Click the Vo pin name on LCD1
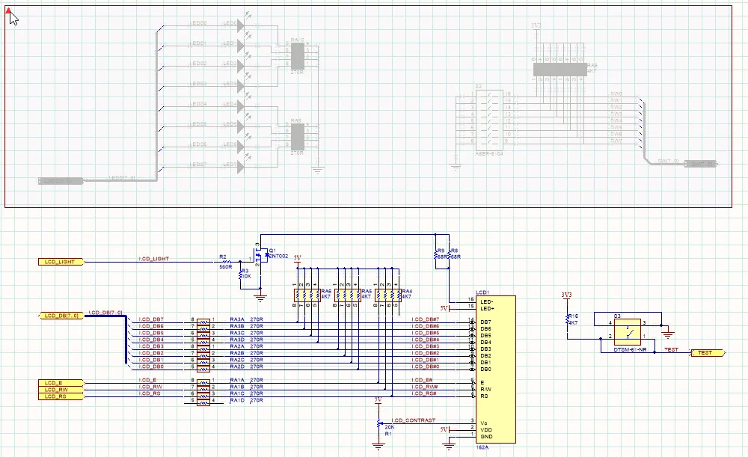Screen dimensions: 748x457 coord(484,423)
